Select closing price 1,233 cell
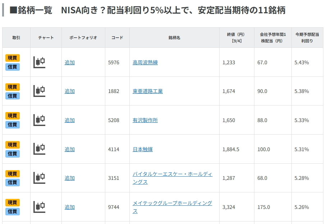 237,62
